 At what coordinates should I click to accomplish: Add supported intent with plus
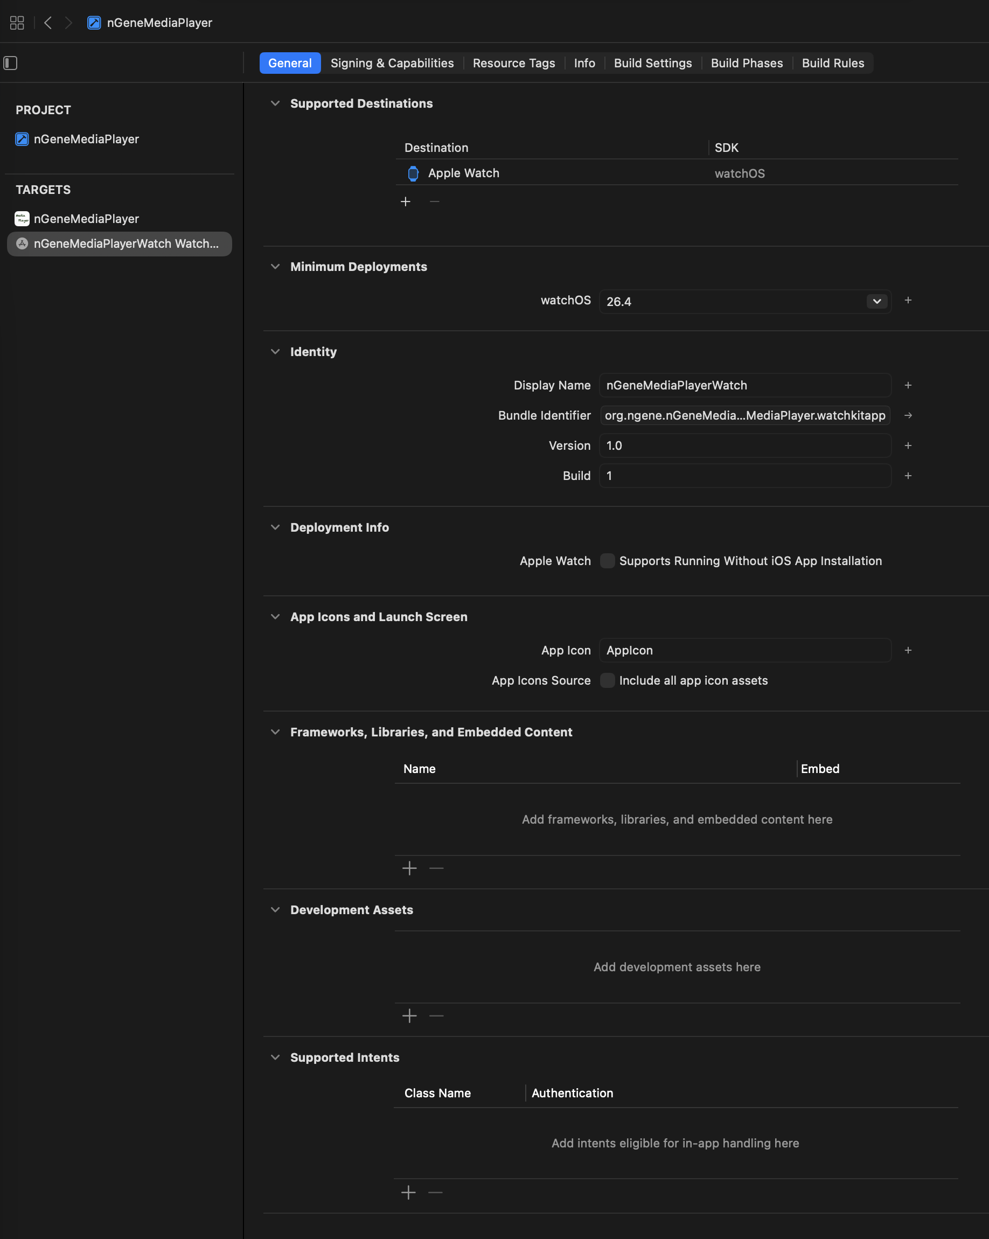pos(408,1193)
